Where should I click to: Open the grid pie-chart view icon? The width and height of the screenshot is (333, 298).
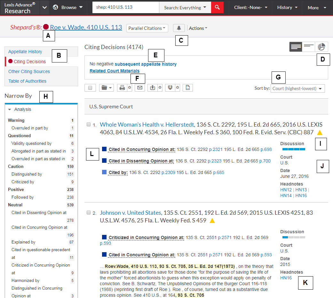coord(321,46)
